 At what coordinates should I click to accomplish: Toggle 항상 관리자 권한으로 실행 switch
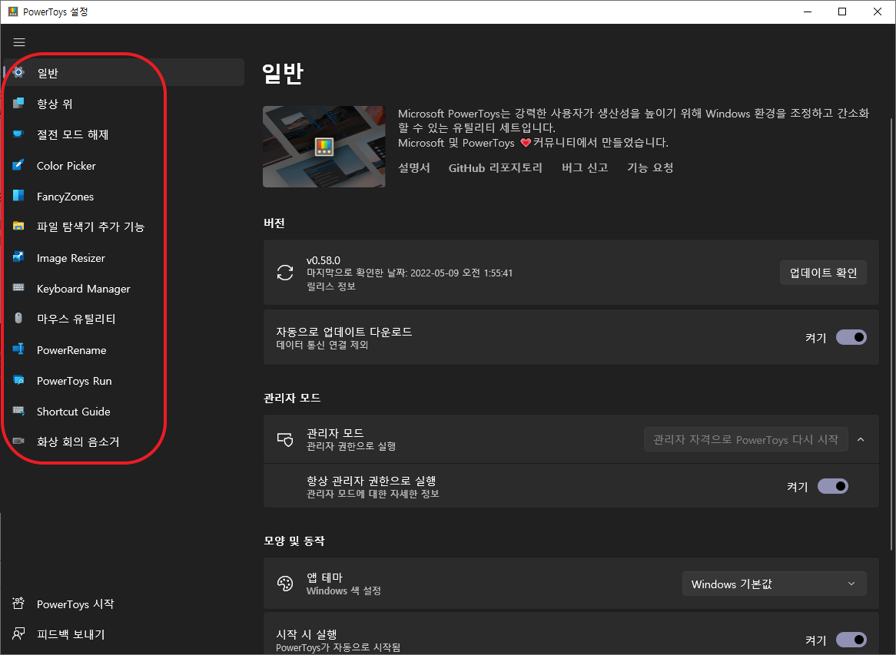pyautogui.click(x=832, y=487)
